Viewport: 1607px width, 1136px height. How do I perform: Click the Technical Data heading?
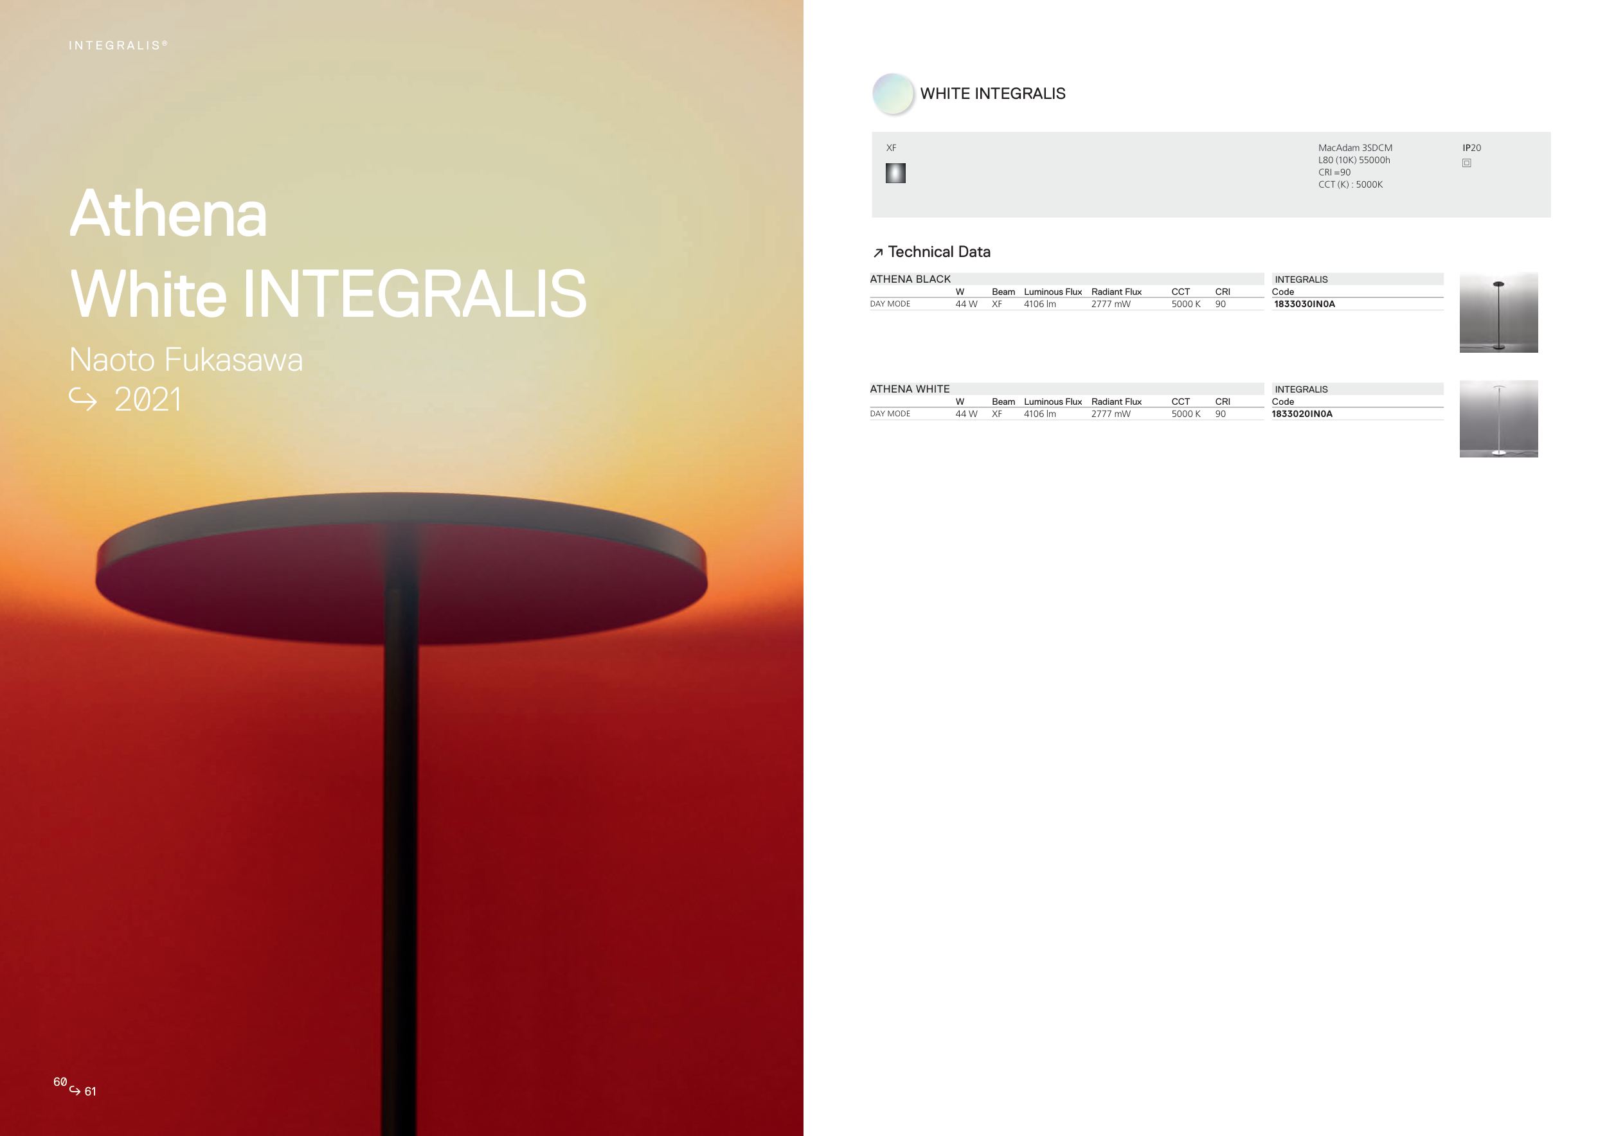(938, 252)
